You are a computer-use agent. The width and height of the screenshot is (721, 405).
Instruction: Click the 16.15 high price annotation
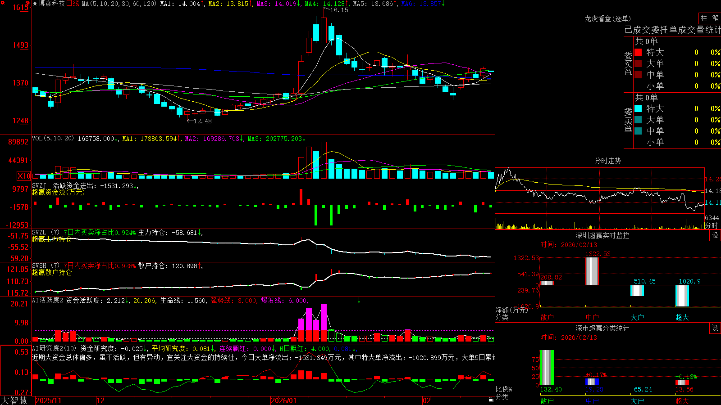[x=339, y=10]
